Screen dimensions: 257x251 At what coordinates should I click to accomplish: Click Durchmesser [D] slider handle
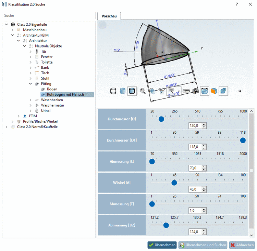(161, 119)
